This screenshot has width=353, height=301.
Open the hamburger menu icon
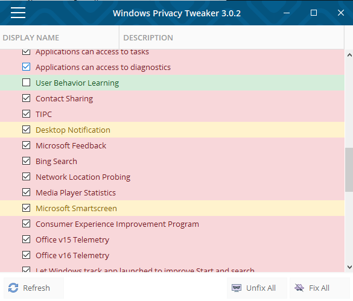tap(18, 13)
